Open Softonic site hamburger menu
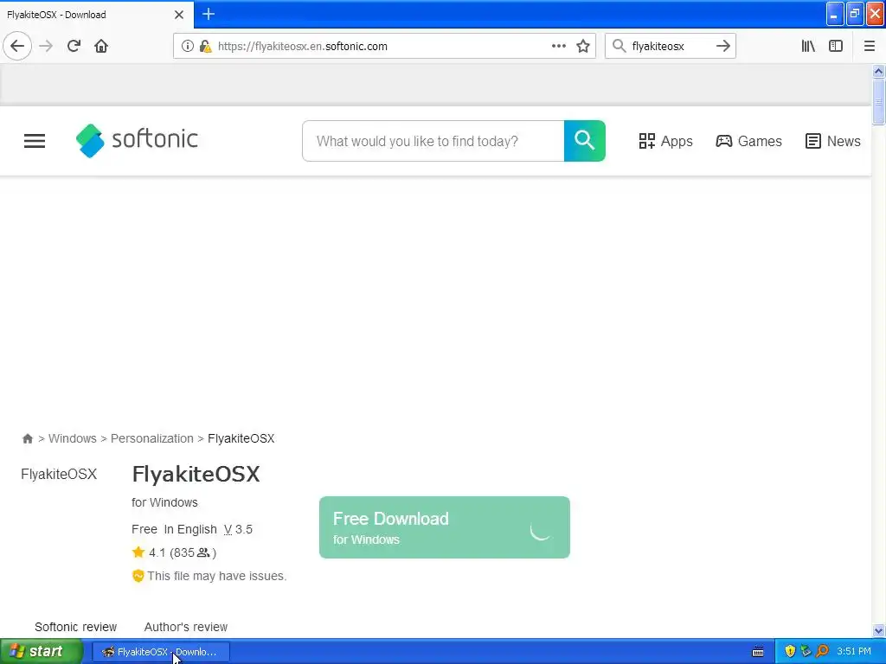 pyautogui.click(x=35, y=141)
